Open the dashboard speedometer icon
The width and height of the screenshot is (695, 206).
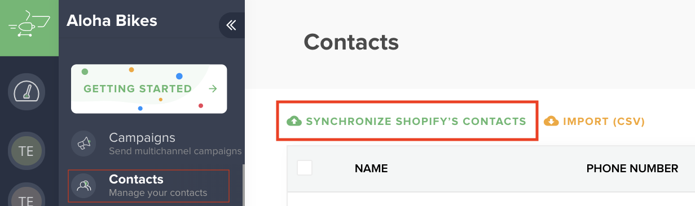[27, 92]
